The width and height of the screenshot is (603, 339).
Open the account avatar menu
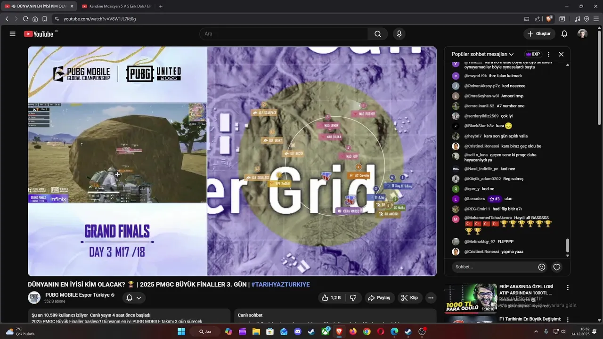pyautogui.click(x=583, y=34)
